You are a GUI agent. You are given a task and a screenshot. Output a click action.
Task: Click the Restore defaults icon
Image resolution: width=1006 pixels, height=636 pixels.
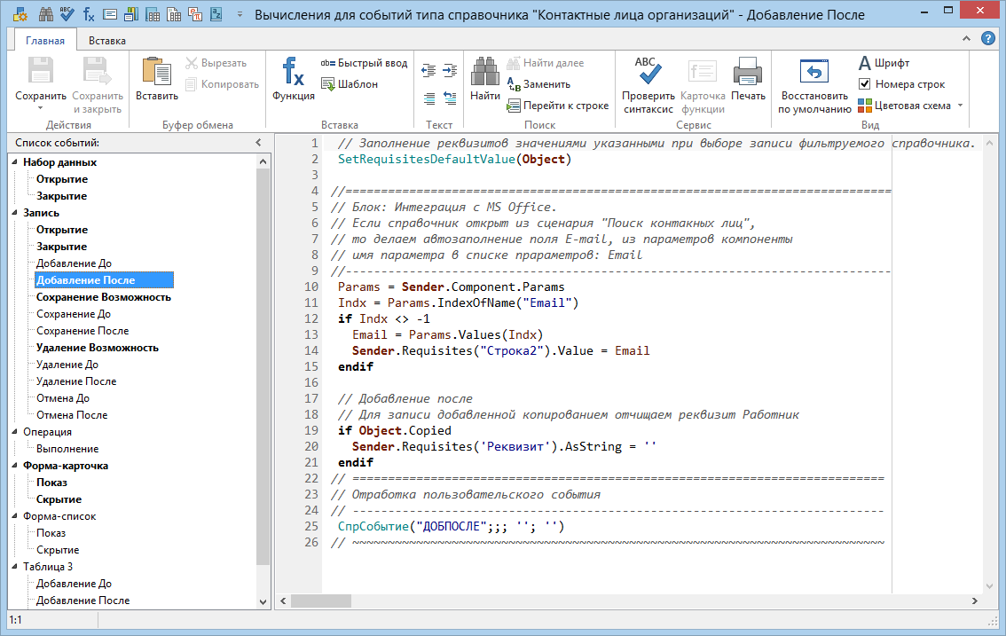[813, 73]
